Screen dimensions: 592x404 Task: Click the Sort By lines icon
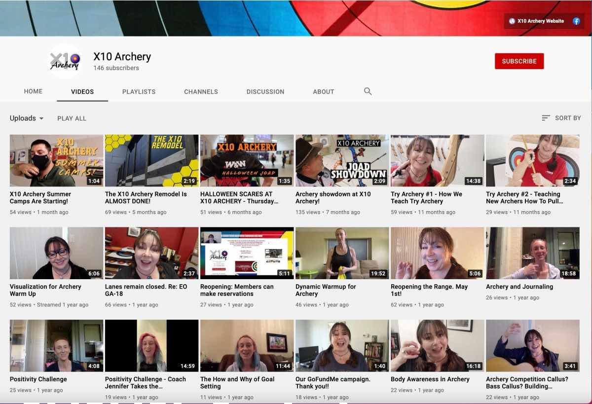[x=546, y=118]
